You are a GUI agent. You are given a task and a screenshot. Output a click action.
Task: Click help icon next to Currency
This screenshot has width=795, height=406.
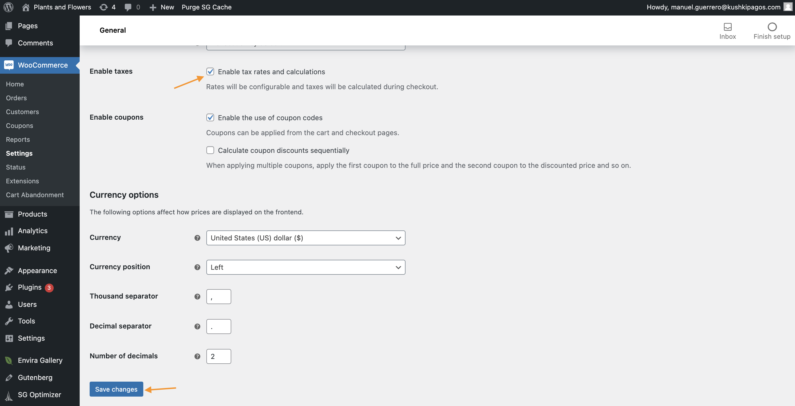pyautogui.click(x=197, y=238)
